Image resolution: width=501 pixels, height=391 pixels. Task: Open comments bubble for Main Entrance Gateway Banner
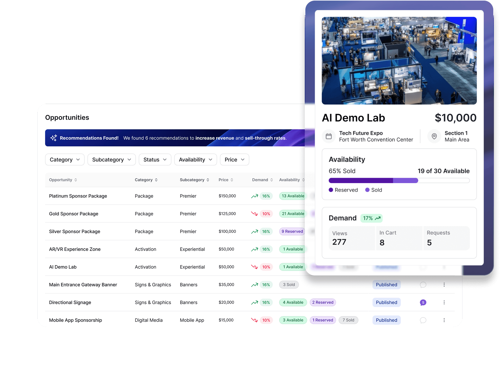pyautogui.click(x=423, y=285)
